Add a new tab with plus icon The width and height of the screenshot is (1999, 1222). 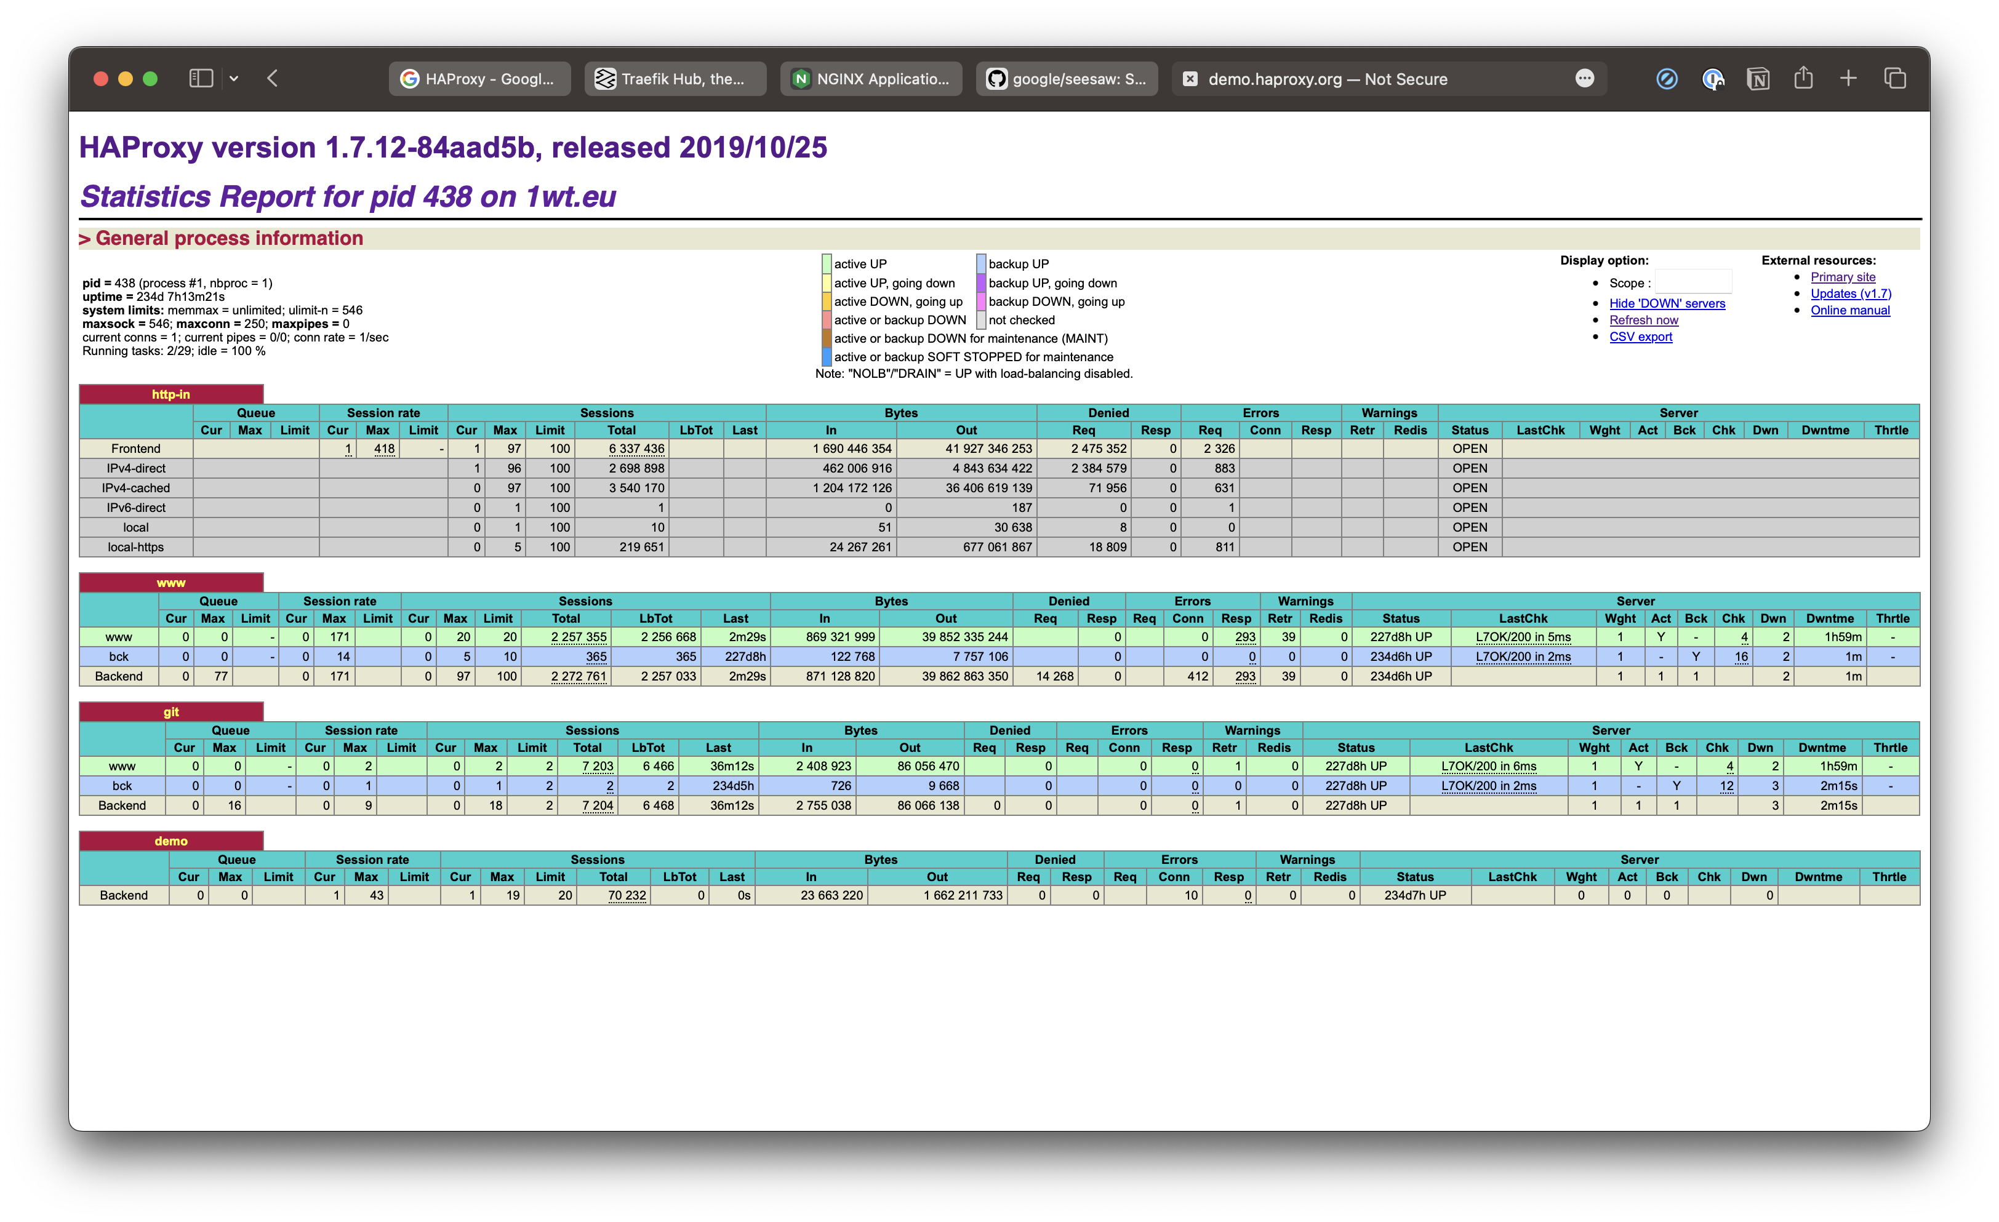[1848, 79]
